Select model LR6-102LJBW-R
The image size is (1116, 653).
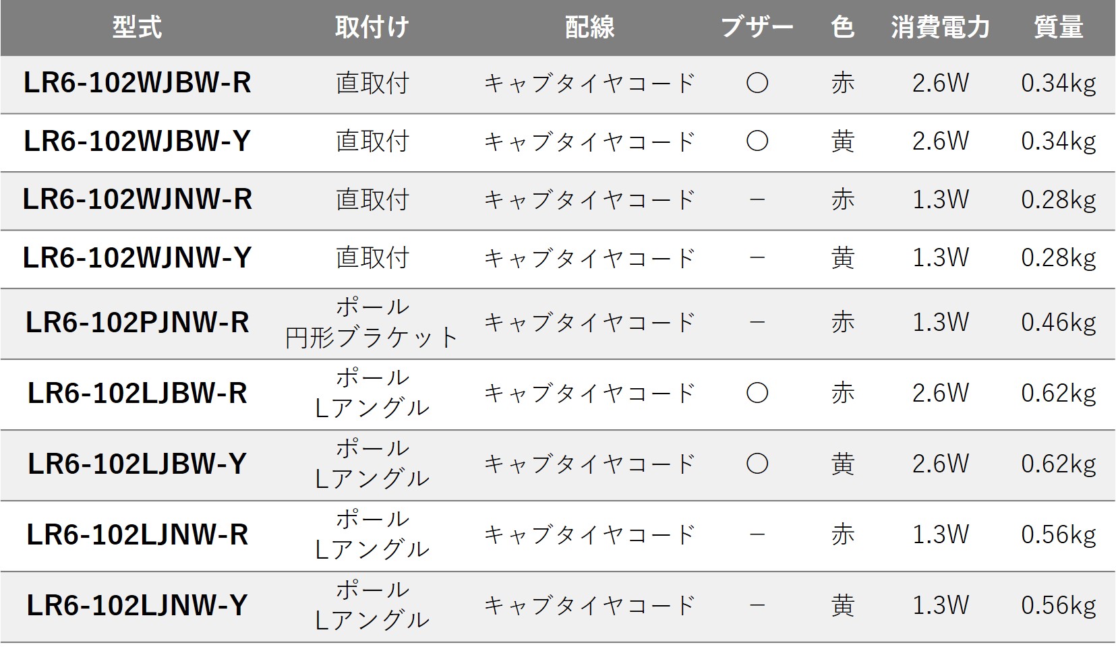tap(137, 394)
